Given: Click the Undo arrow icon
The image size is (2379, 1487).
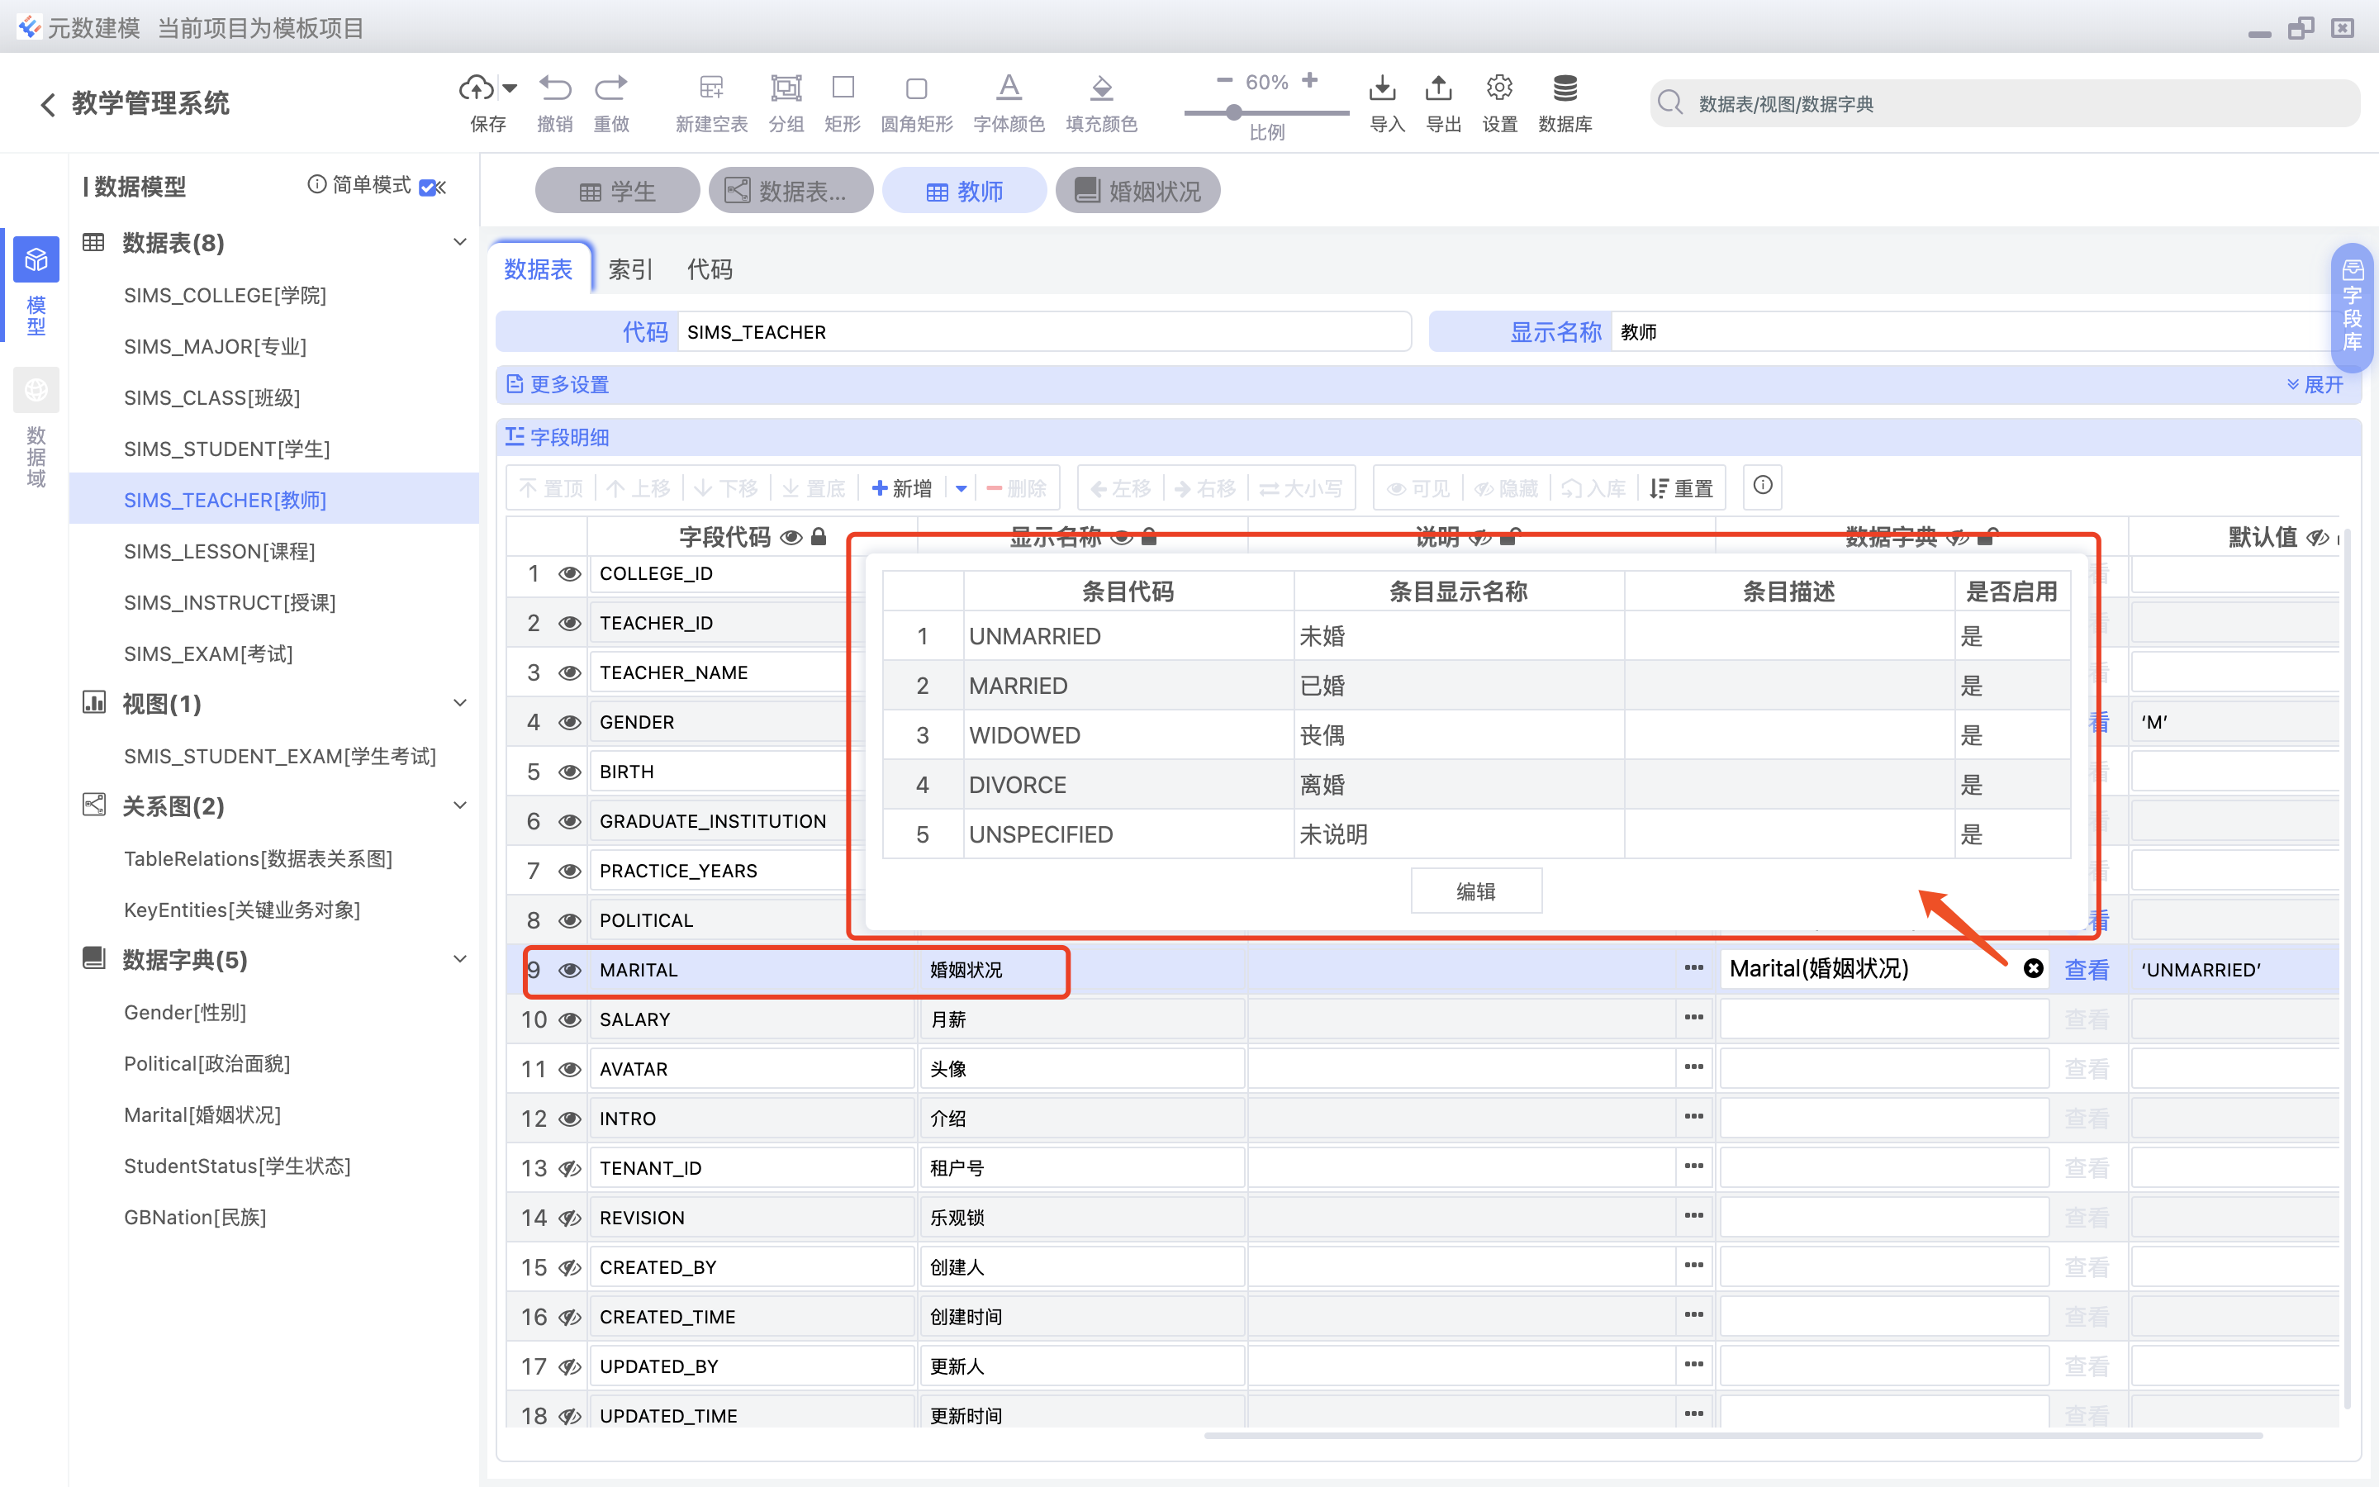Looking at the screenshot, I should coord(554,88).
